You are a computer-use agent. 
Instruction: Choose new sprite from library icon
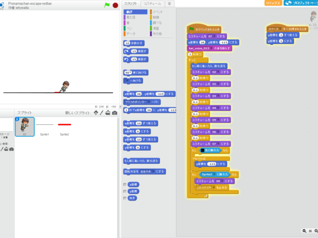click(x=96, y=113)
